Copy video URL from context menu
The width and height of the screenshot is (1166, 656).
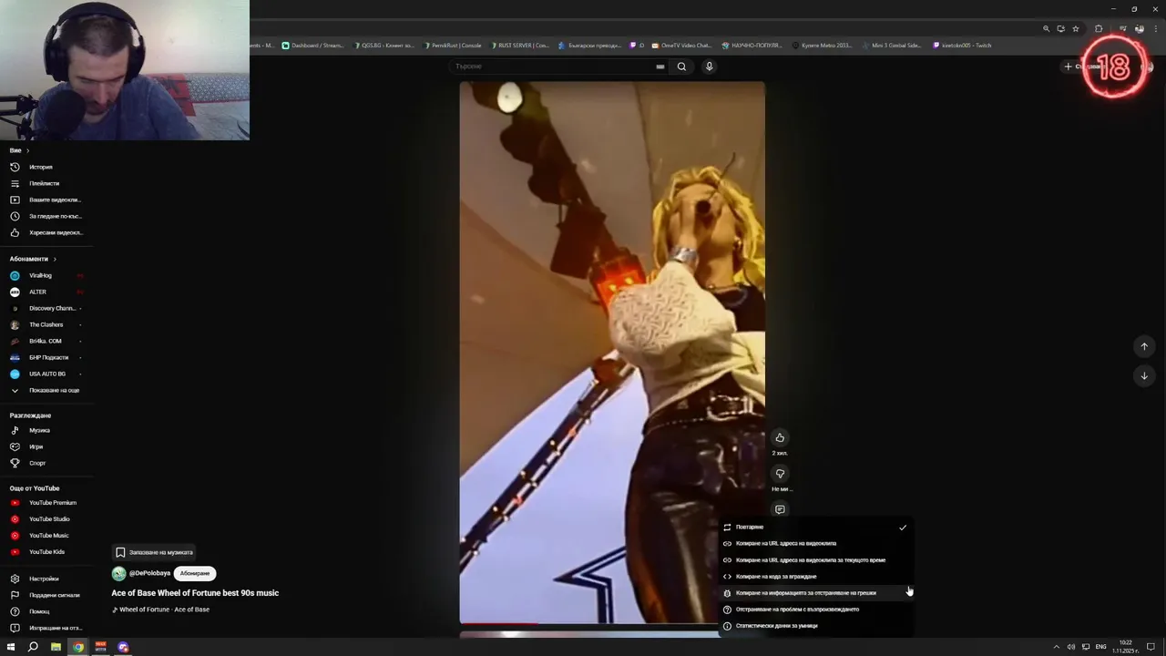(x=815, y=543)
